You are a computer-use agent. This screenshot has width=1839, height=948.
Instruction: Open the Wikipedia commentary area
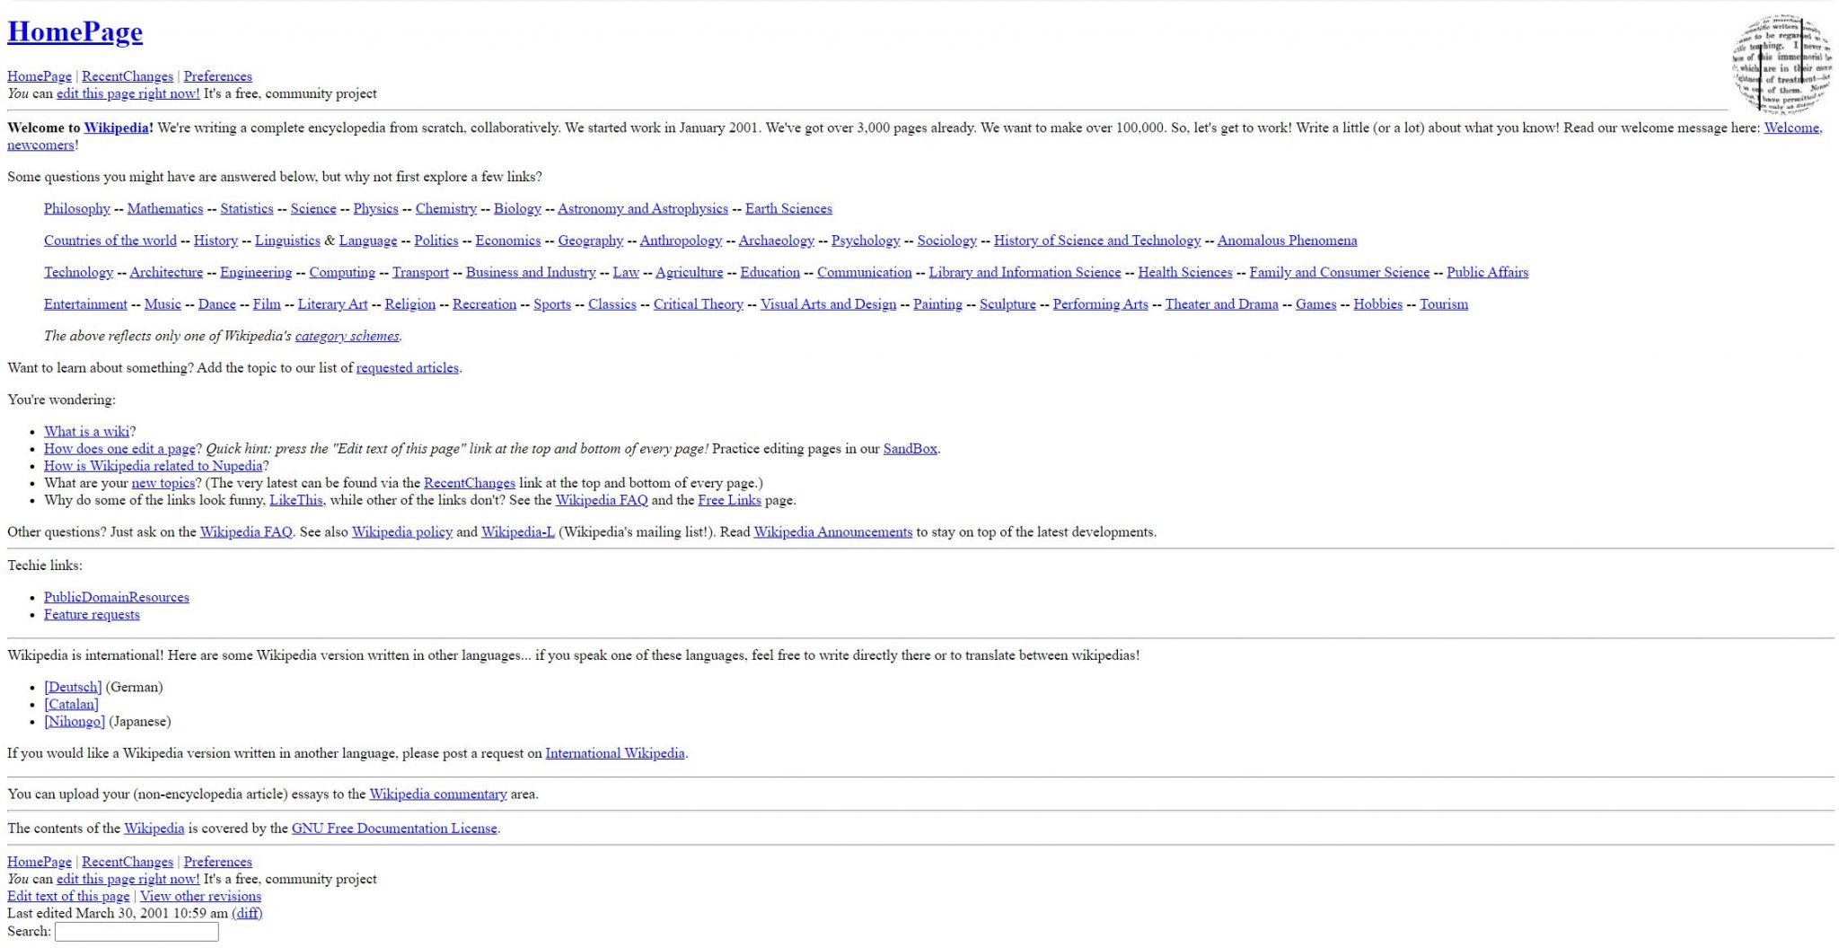[438, 794]
